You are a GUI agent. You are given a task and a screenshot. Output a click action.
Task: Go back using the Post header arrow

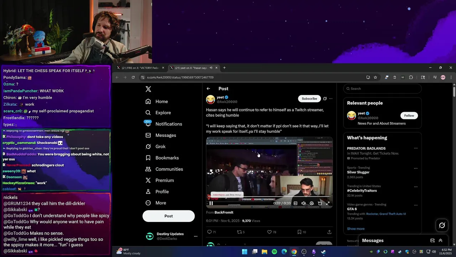[208, 89]
